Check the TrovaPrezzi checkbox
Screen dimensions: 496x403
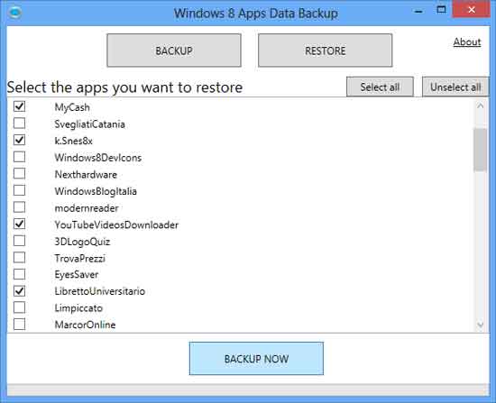pos(19,257)
